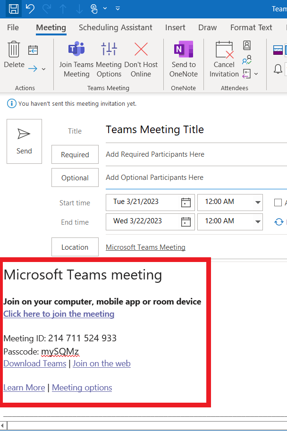287x431 pixels.
Task: Open 'Click here to join the meeting' link
Action: [x=59, y=314]
